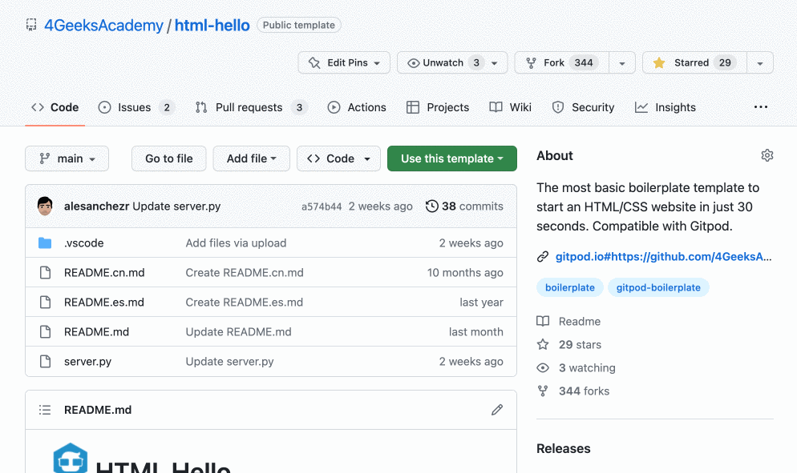Open the Projects tab
This screenshot has width=797, height=473.
438,107
